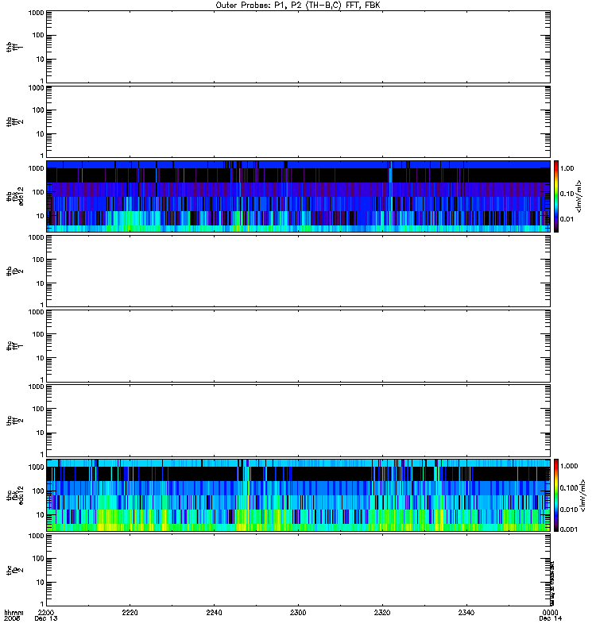
Task: Click the '2300' time axis label
Action: pyautogui.click(x=298, y=612)
